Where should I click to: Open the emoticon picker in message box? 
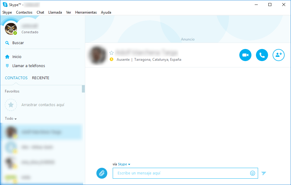pyautogui.click(x=252, y=173)
